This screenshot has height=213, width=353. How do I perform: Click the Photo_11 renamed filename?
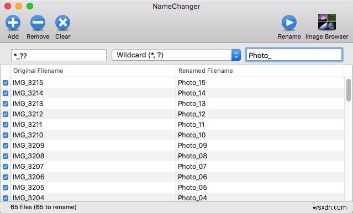tap(191, 125)
